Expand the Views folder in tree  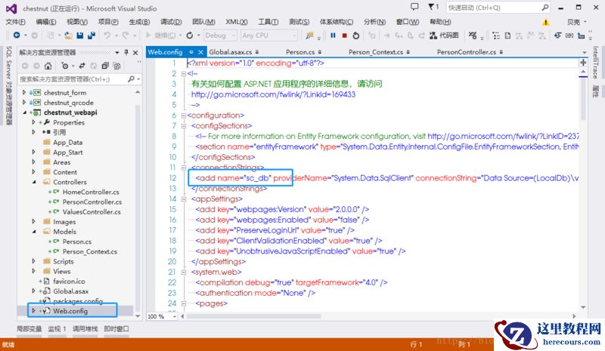(x=34, y=272)
